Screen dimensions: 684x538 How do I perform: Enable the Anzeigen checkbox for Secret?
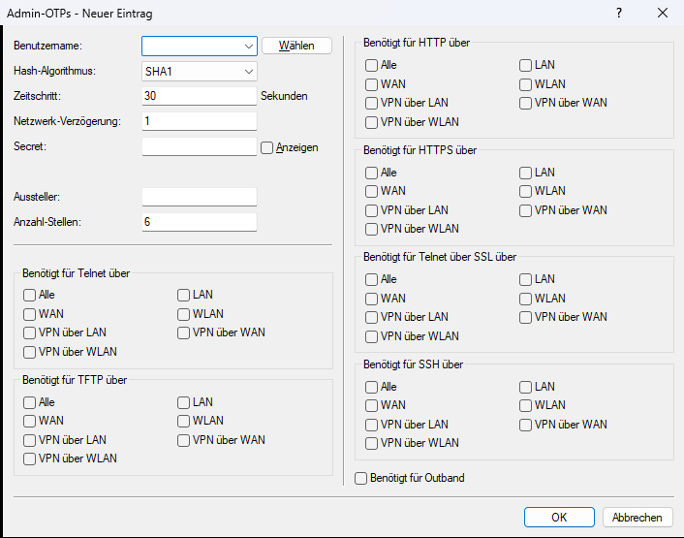[x=268, y=147]
